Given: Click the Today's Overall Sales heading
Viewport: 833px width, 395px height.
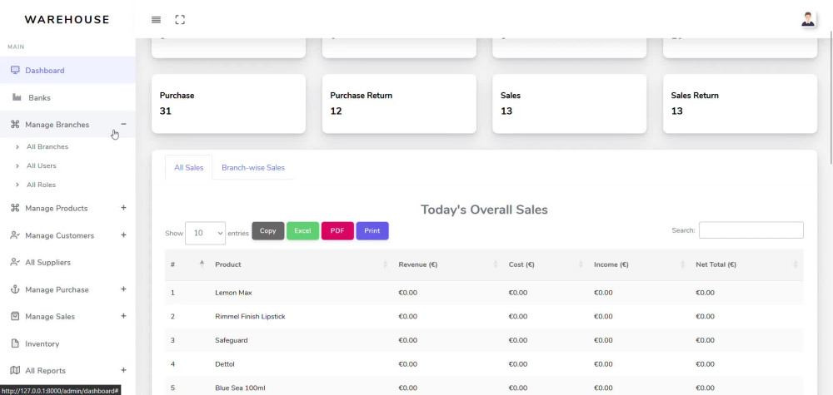Looking at the screenshot, I should (x=484, y=210).
